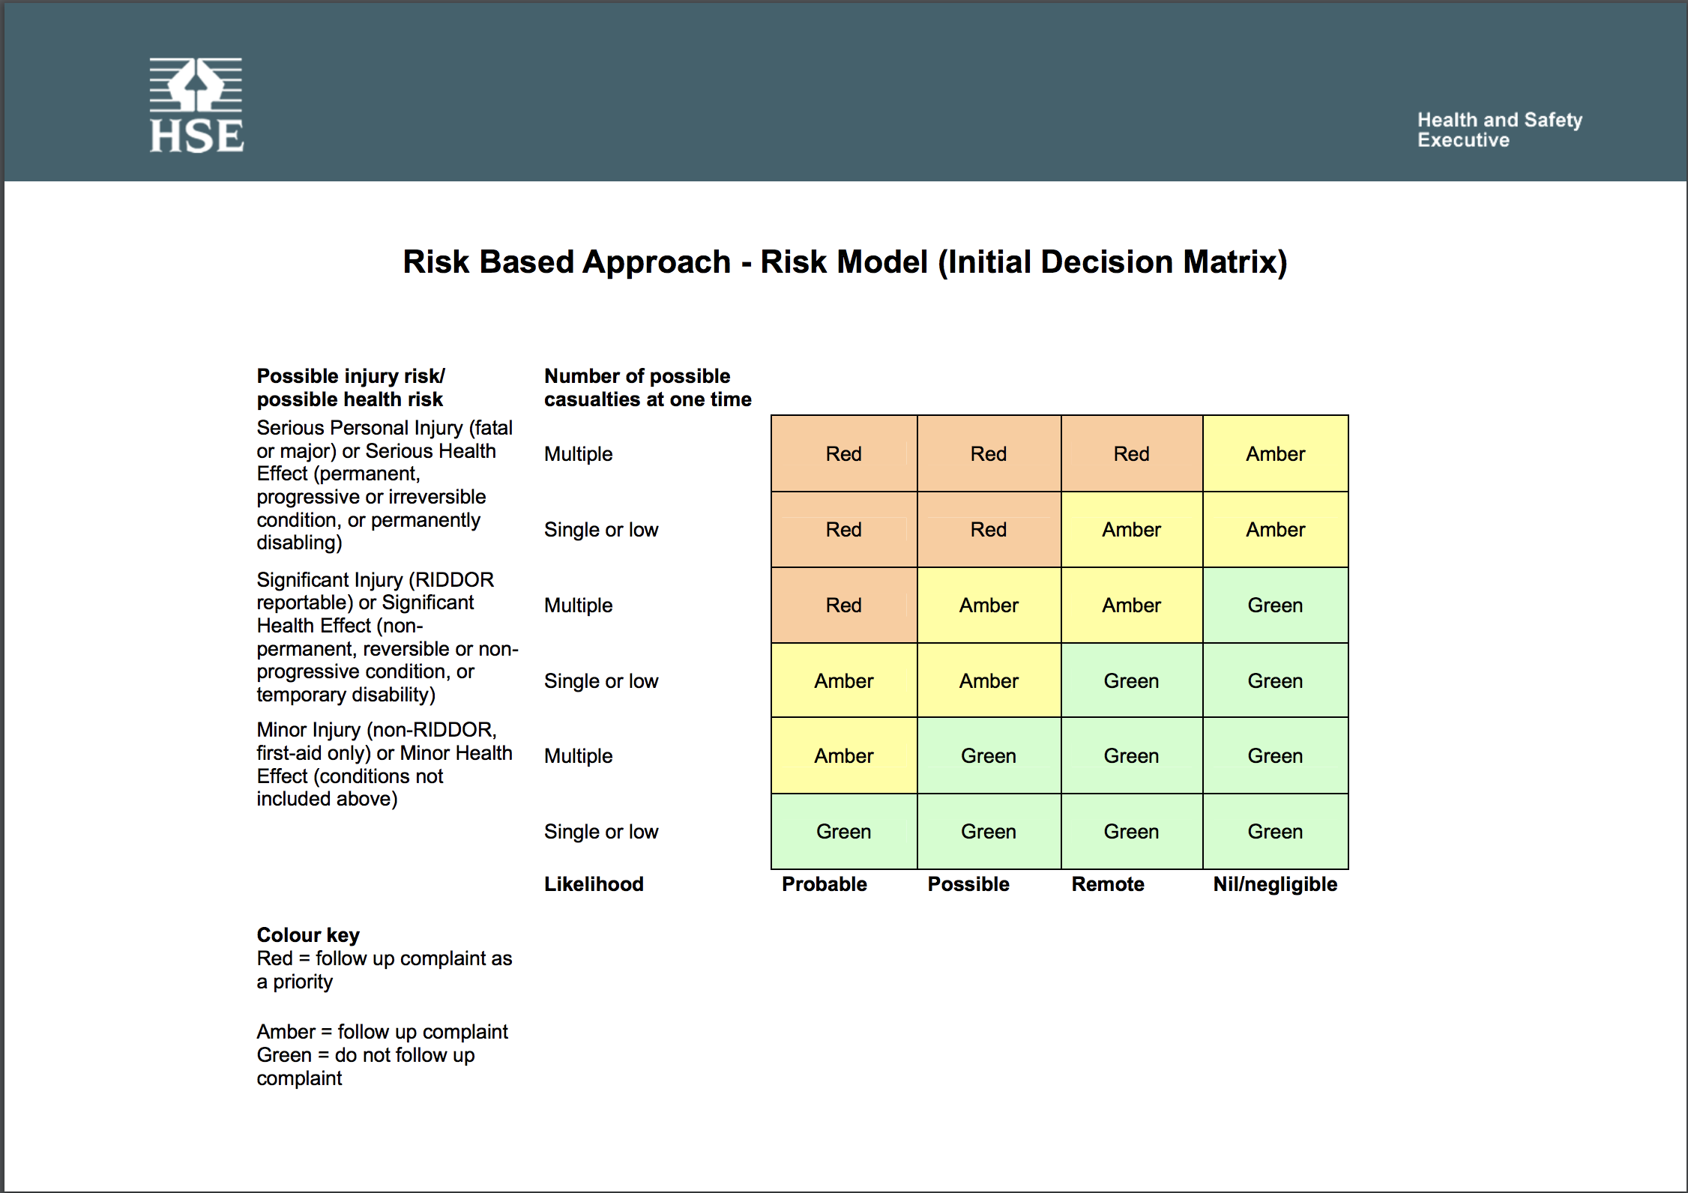Click the Probable column label

[x=824, y=884]
